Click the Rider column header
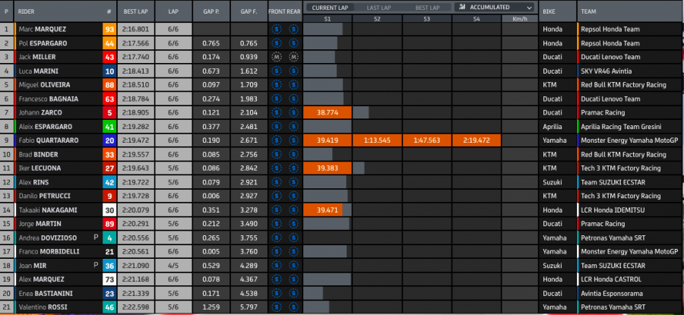The width and height of the screenshot is (684, 315). pos(27,13)
